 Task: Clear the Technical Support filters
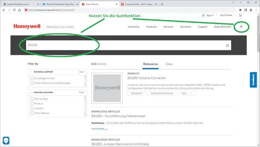(82, 72)
